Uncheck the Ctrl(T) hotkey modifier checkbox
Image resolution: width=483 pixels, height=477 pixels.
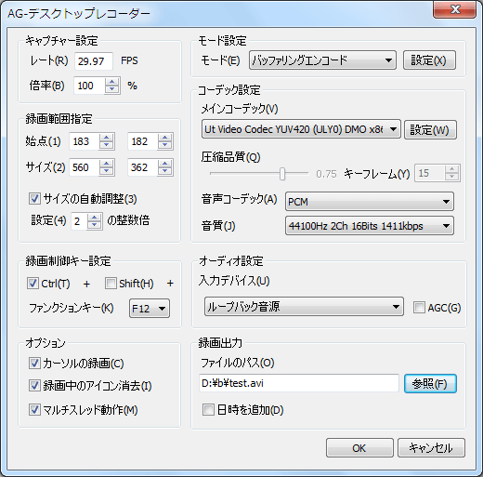[33, 283]
